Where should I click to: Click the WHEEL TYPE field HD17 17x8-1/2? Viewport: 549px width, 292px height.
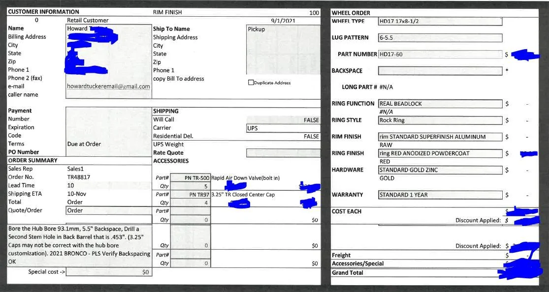[440, 21]
